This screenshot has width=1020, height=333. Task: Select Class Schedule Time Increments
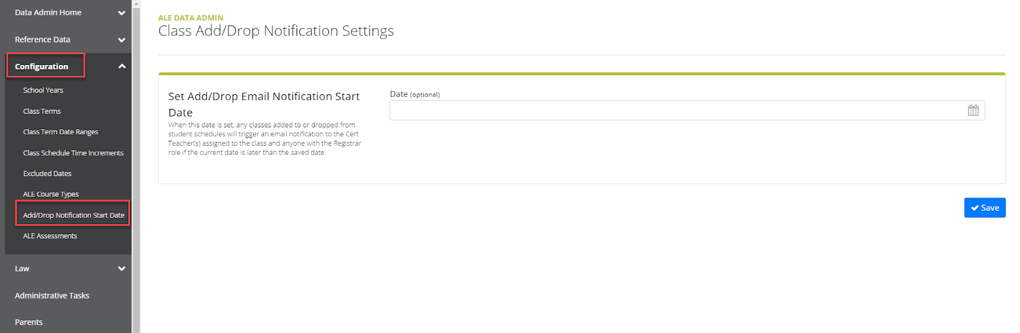(x=73, y=153)
